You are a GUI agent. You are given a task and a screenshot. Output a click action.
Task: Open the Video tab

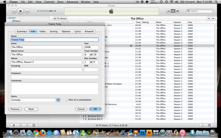(42, 31)
